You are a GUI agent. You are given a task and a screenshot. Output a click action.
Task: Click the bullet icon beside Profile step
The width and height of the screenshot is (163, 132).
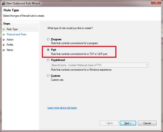pos(4,45)
